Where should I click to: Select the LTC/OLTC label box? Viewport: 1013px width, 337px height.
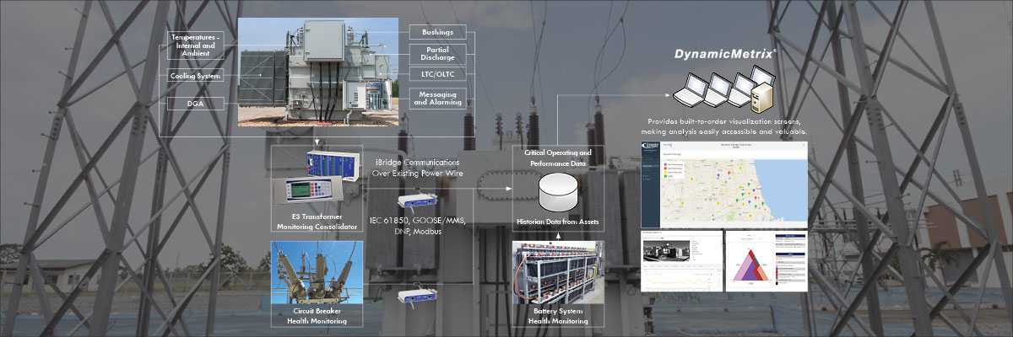click(436, 75)
